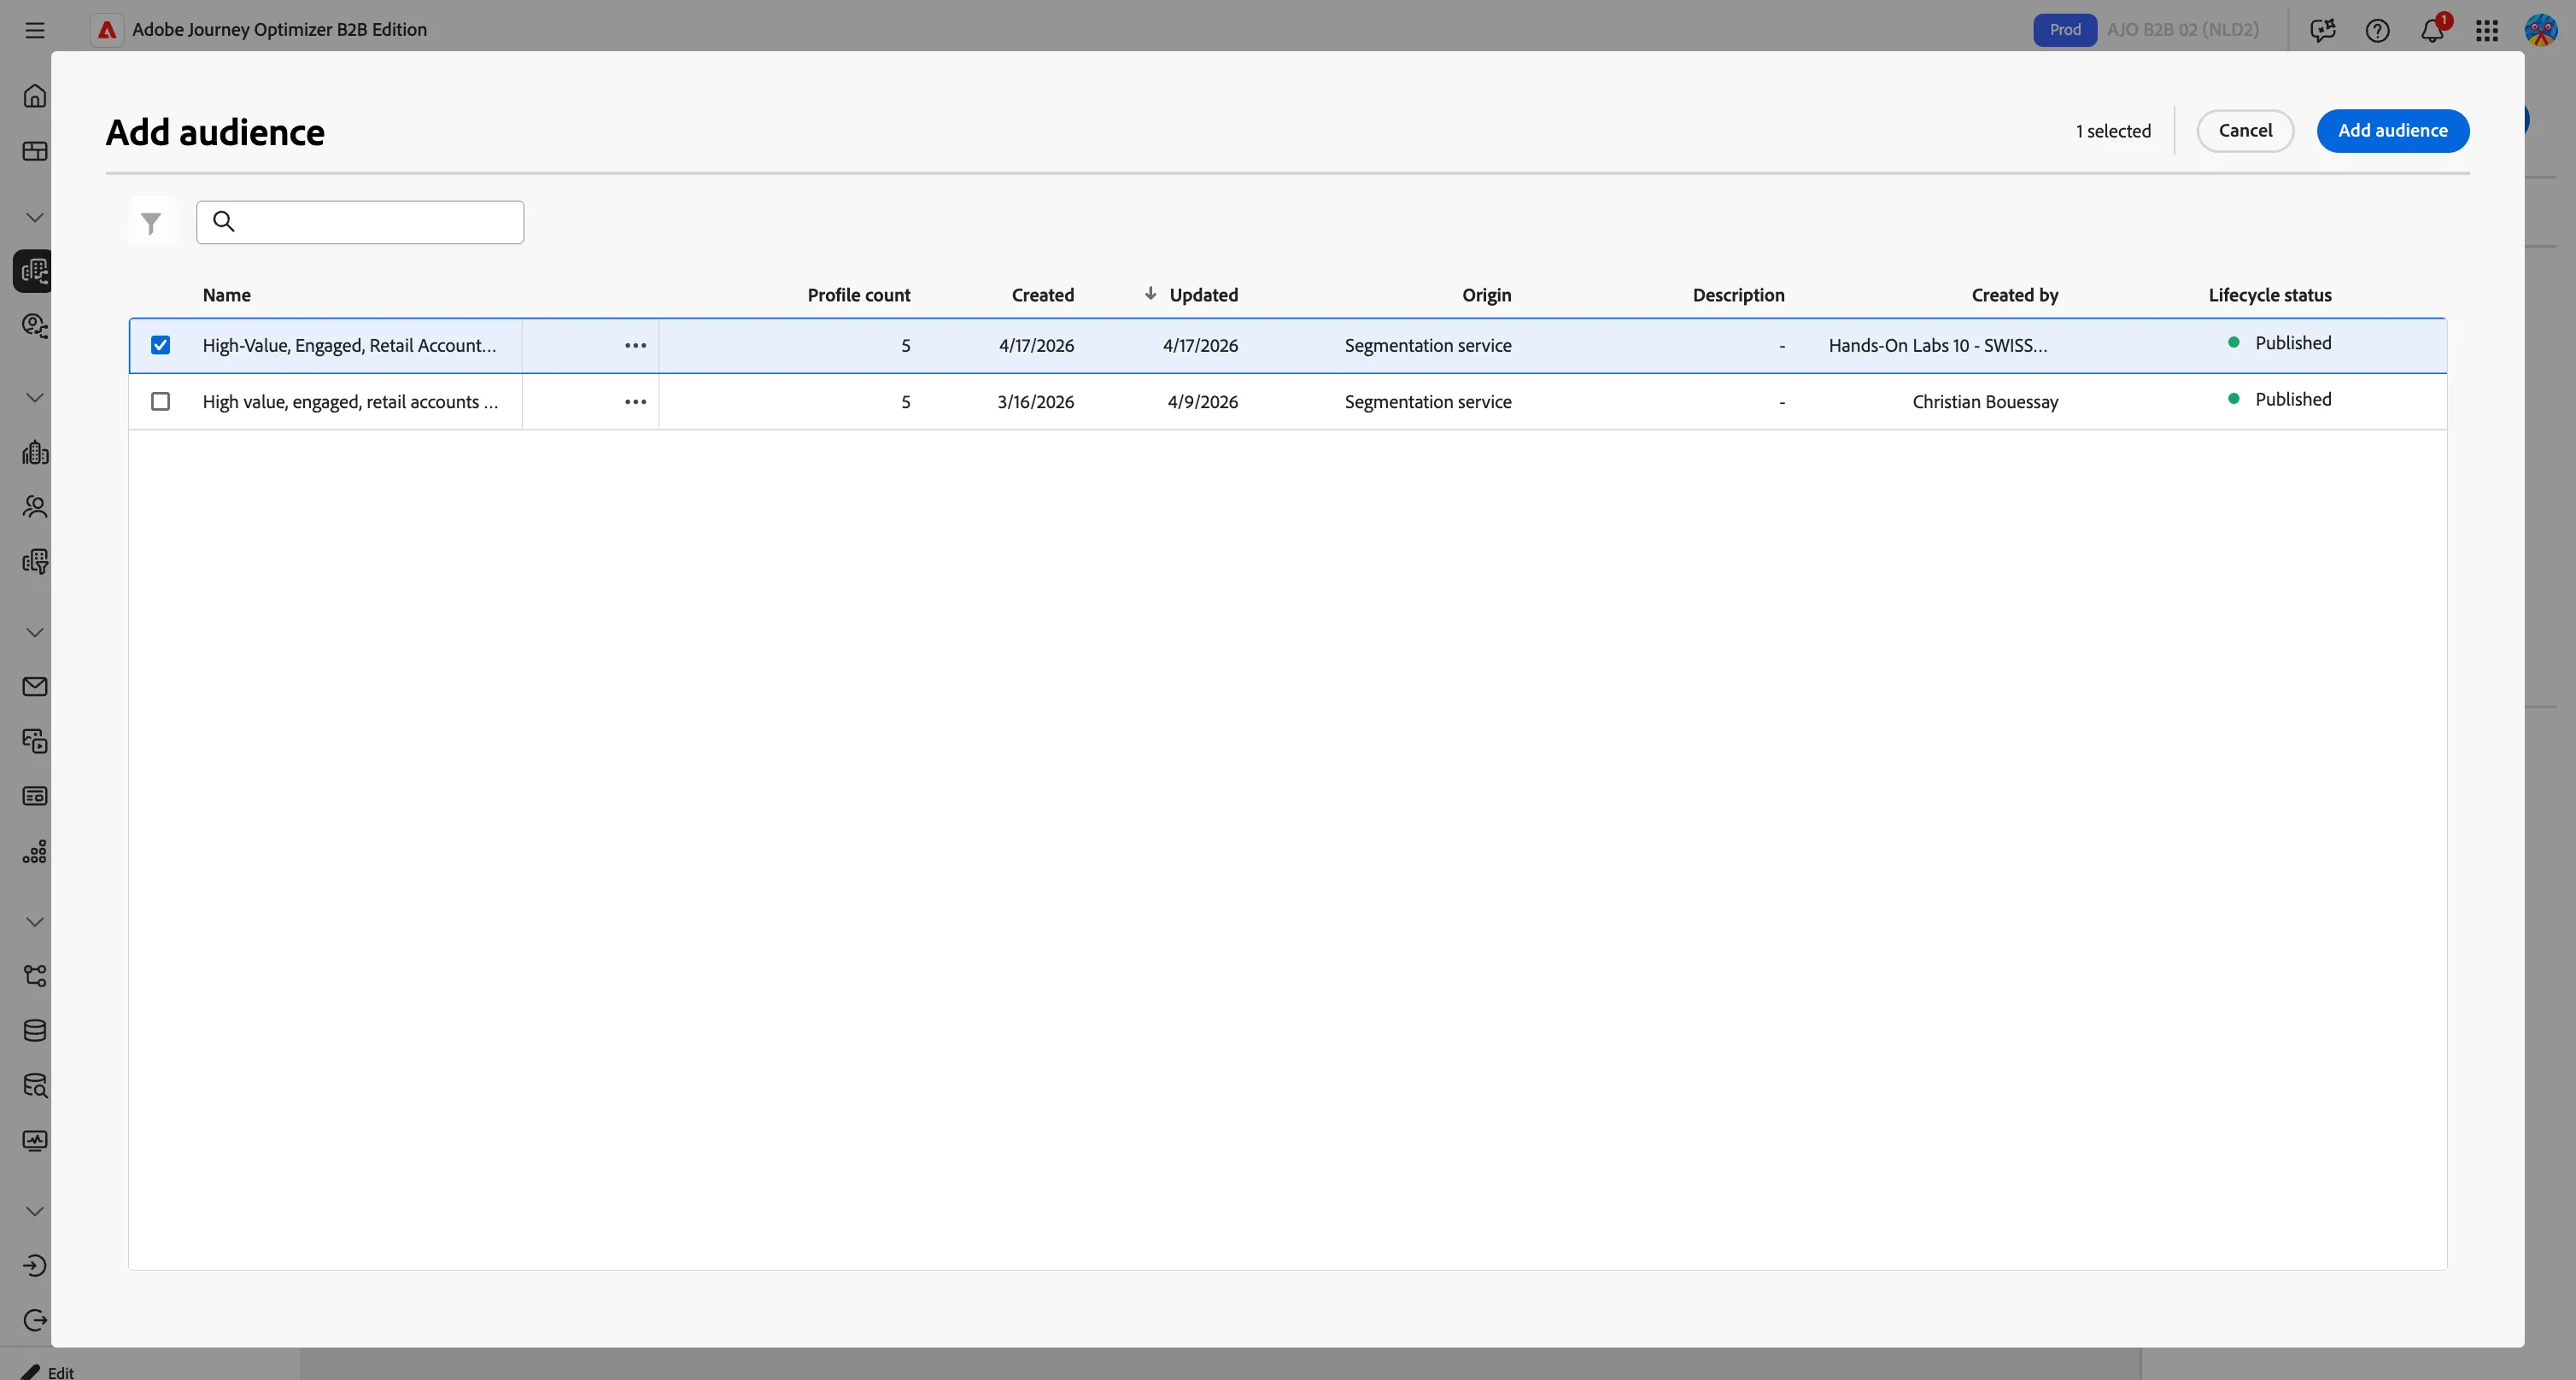Collapse the sidebar chevron above sign-in arrow icon
The height and width of the screenshot is (1380, 2576).
click(x=35, y=1211)
